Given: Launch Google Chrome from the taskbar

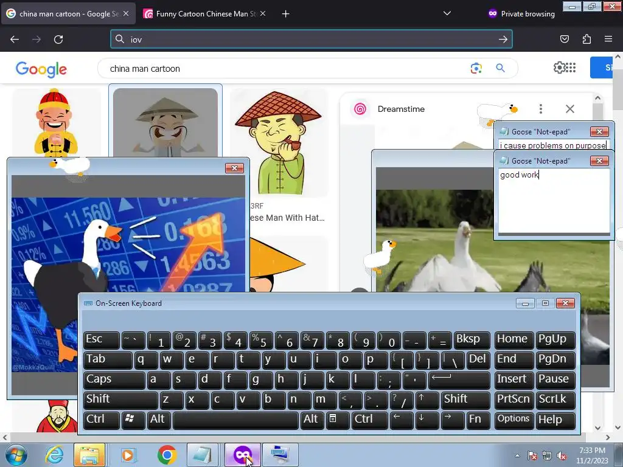Looking at the screenshot, I should coord(167,455).
